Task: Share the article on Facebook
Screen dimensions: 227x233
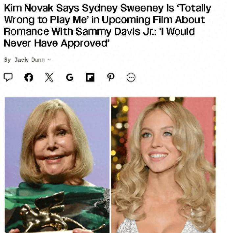Action: tap(29, 77)
